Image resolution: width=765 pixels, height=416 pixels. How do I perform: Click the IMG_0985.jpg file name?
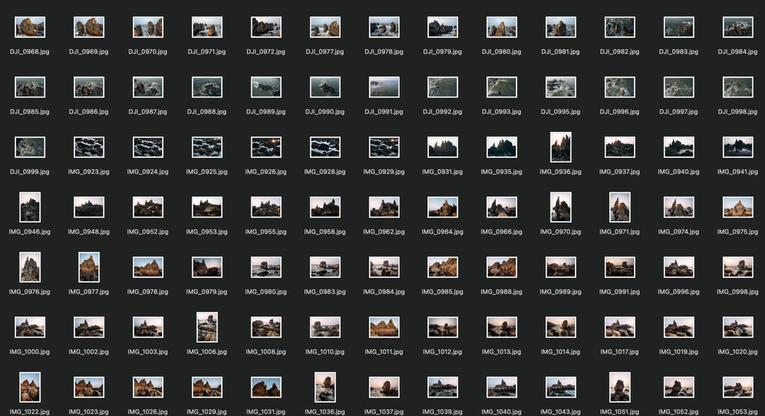(443, 292)
